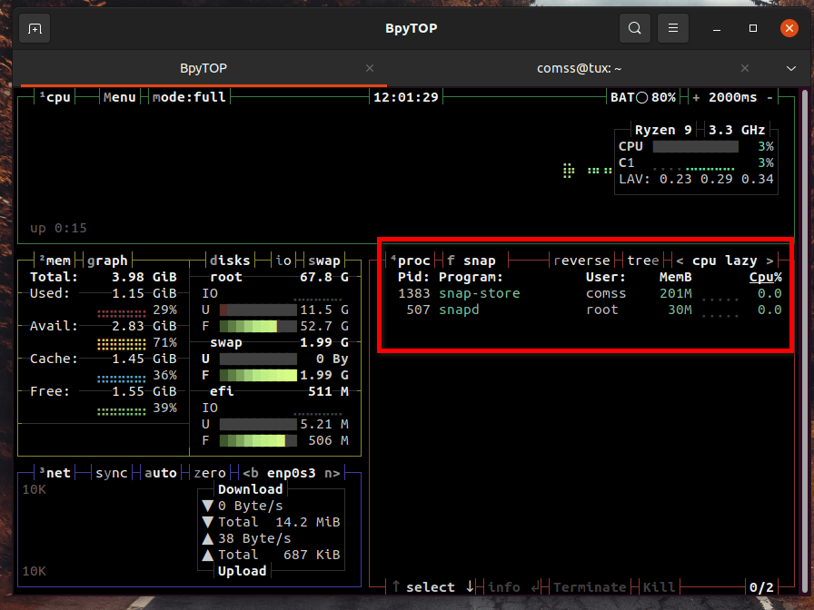Click the 12:01:29 clock

pyautogui.click(x=406, y=97)
